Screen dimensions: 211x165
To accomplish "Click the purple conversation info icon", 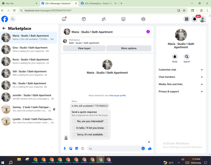I will (148, 32).
